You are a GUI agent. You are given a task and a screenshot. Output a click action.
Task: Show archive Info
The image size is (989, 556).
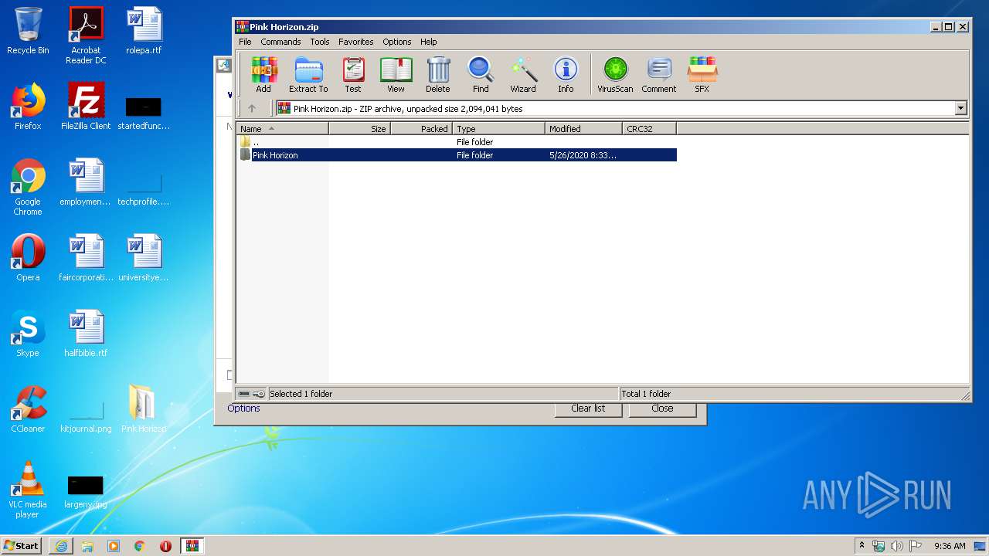[566, 75]
